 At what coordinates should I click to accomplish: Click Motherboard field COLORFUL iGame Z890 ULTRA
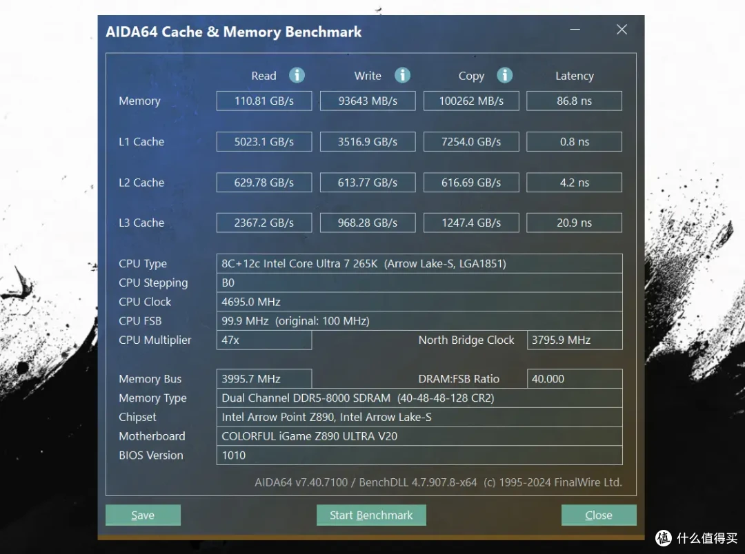coord(419,435)
